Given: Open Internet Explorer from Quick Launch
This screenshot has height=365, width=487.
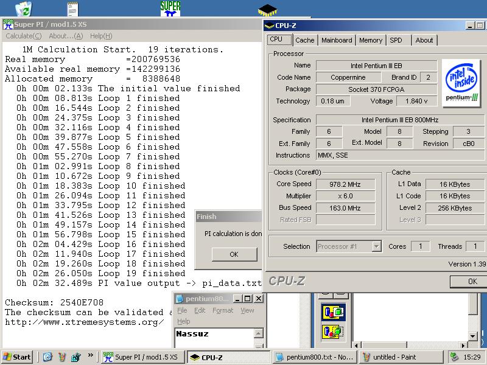Looking at the screenshot, I should point(47,357).
